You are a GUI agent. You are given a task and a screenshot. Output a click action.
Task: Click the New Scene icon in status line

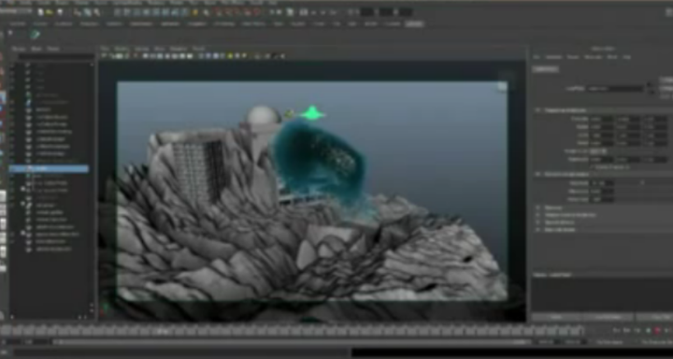(x=40, y=12)
